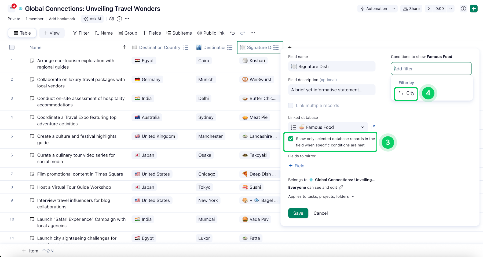Switch to the Table view tab

click(x=22, y=33)
